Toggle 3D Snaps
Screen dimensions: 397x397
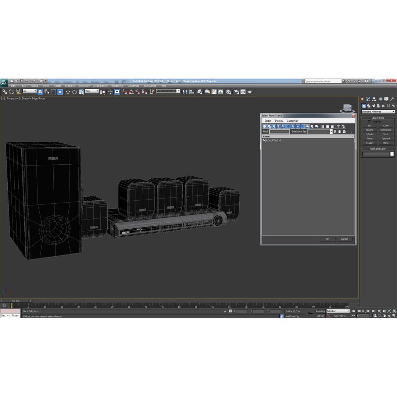coord(125,92)
